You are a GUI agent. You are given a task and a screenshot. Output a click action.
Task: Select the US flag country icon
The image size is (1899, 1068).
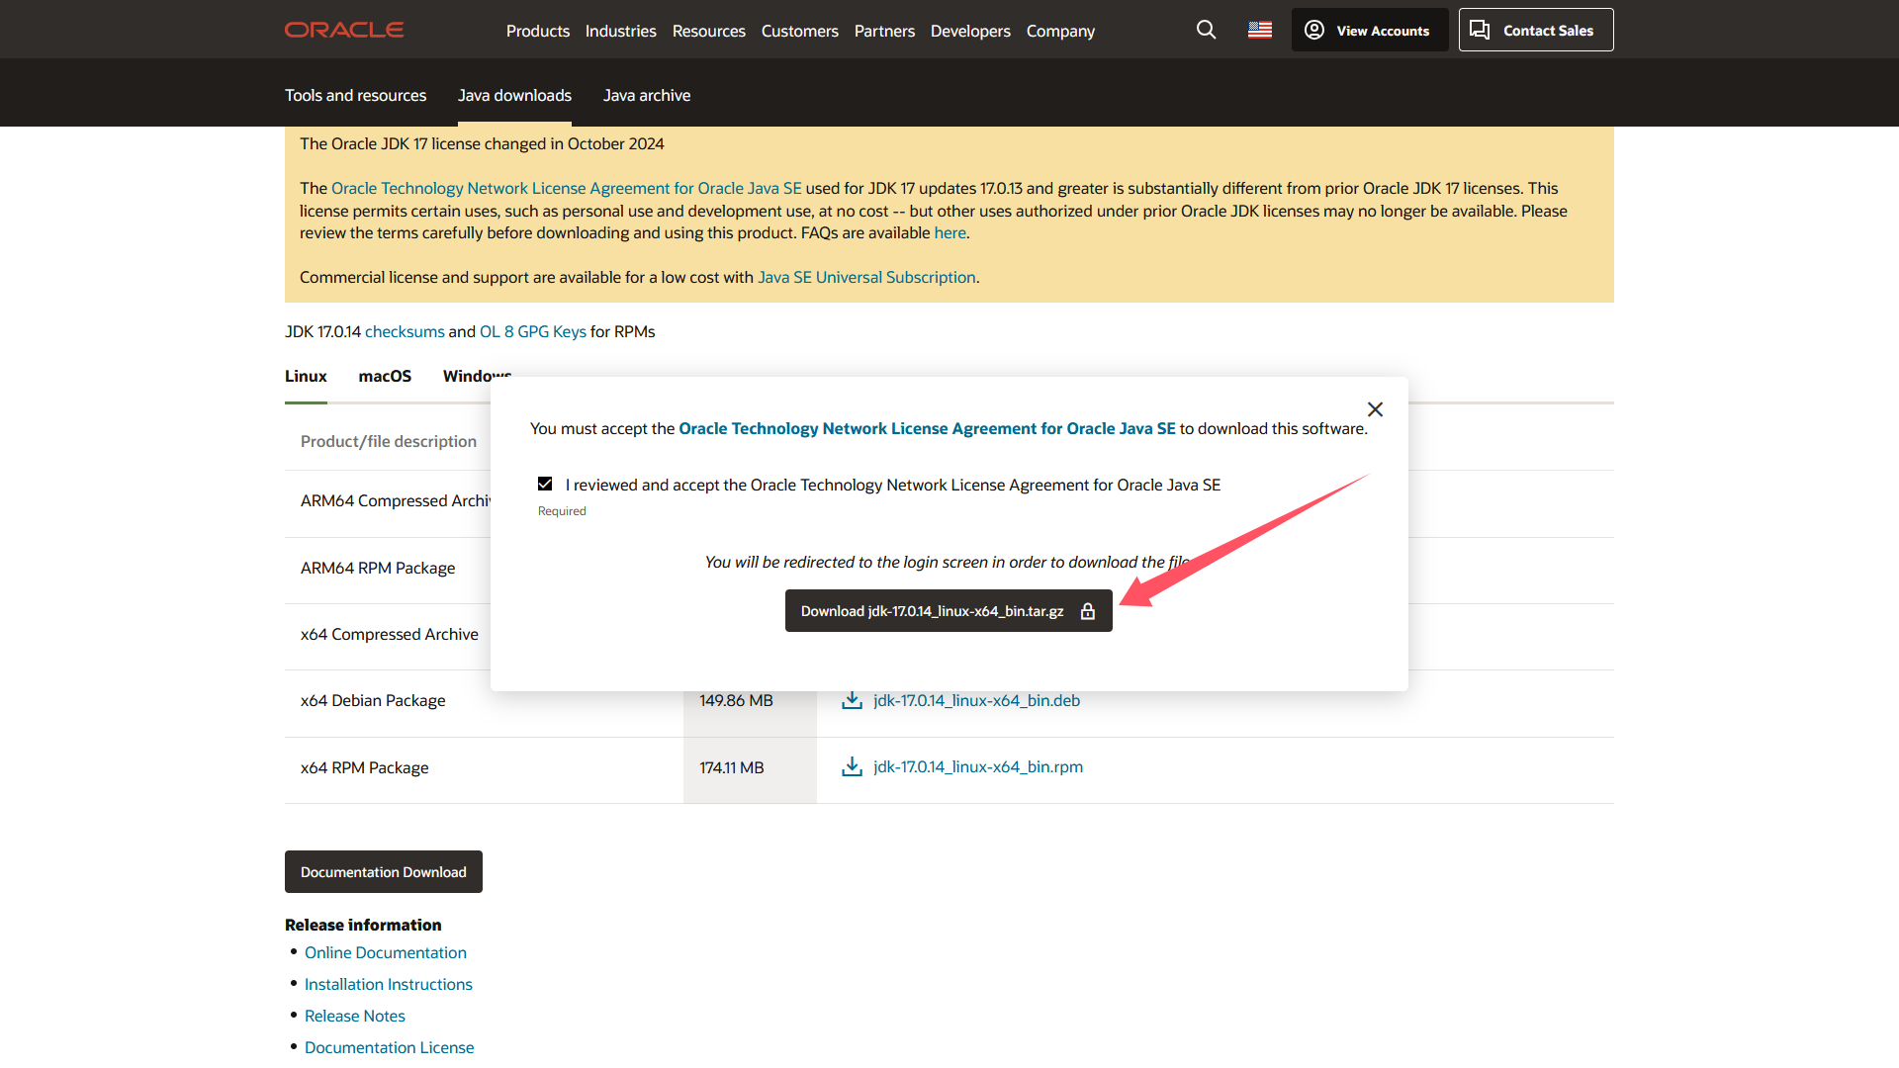pos(1260,30)
